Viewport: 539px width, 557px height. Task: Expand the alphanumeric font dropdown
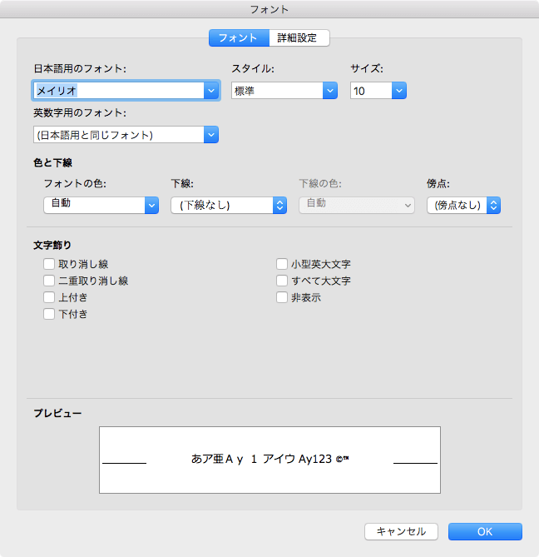tap(210, 135)
